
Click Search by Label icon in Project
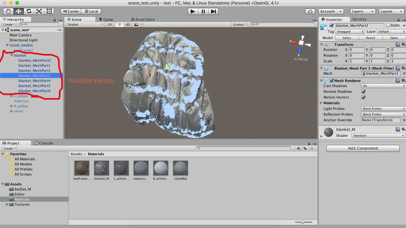tap(305, 148)
